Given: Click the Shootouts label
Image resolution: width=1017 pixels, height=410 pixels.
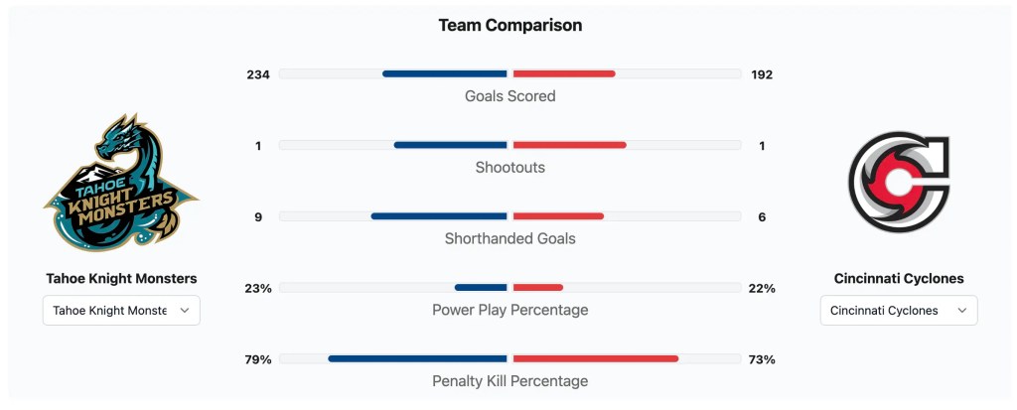Looking at the screenshot, I should pyautogui.click(x=510, y=168).
